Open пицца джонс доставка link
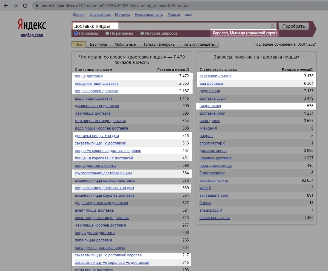 point(95,233)
